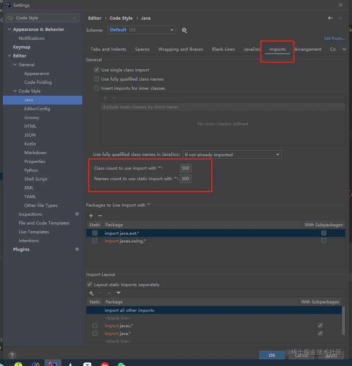Screen dimensions: 352x366
Task: Switch to the Blank Lines tab
Action: 223,49
